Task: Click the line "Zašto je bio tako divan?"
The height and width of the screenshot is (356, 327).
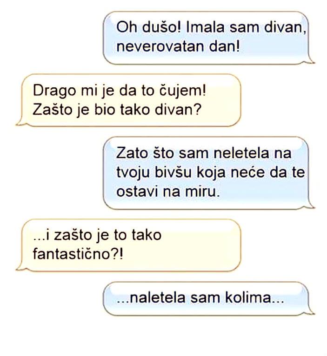Action: click(x=117, y=110)
